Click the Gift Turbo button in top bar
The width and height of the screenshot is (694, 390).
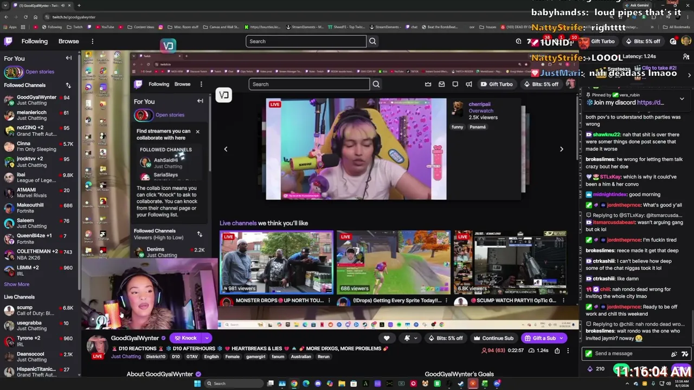pyautogui.click(x=598, y=41)
